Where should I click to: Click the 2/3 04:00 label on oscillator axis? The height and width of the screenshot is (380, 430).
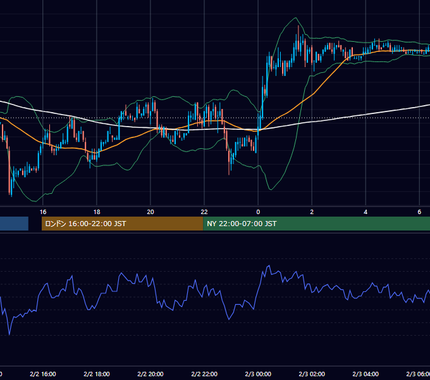click(x=365, y=374)
